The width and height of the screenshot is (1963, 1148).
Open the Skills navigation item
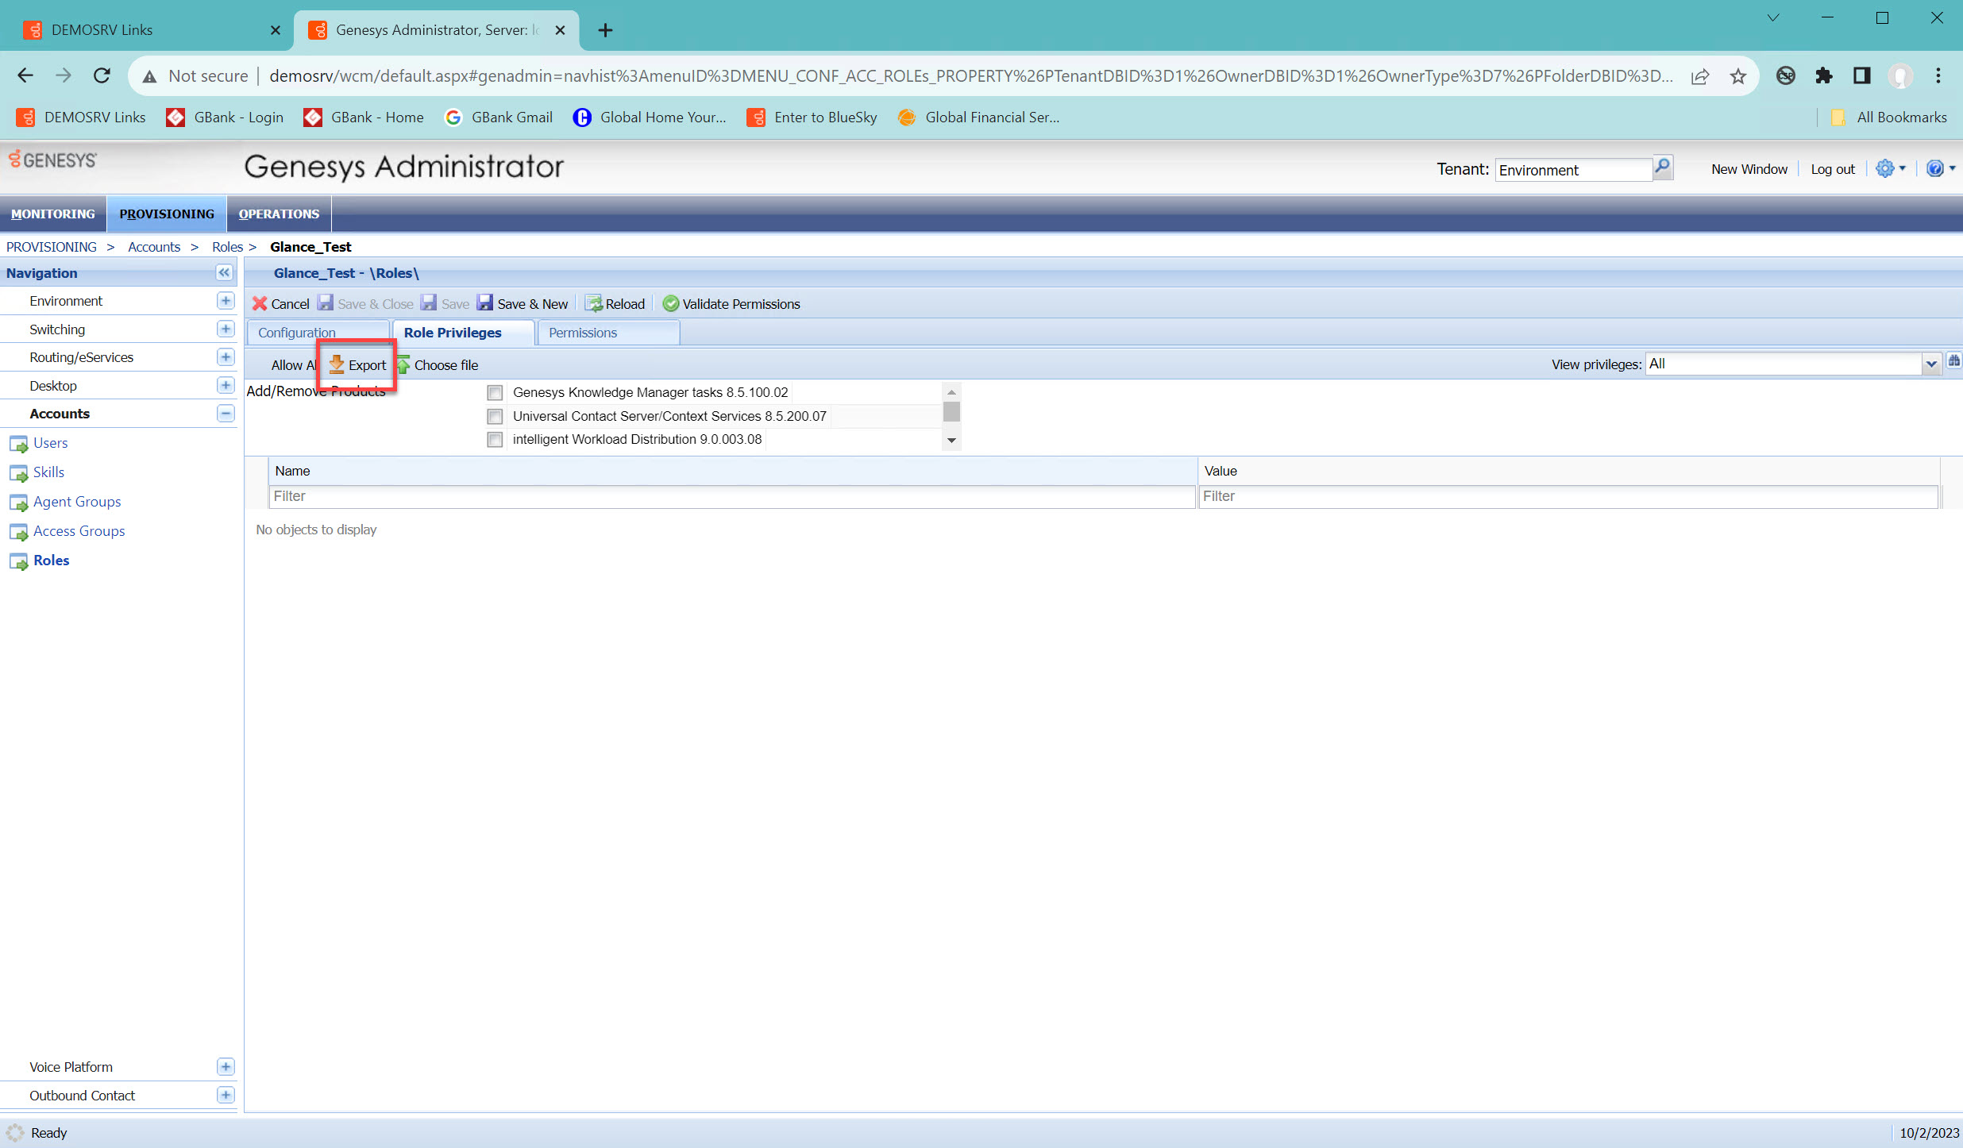pyautogui.click(x=48, y=472)
